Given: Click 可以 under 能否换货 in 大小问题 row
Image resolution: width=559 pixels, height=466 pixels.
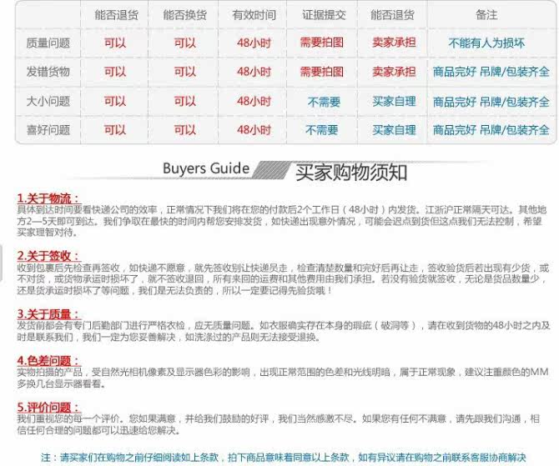Looking at the screenshot, I should [184, 101].
